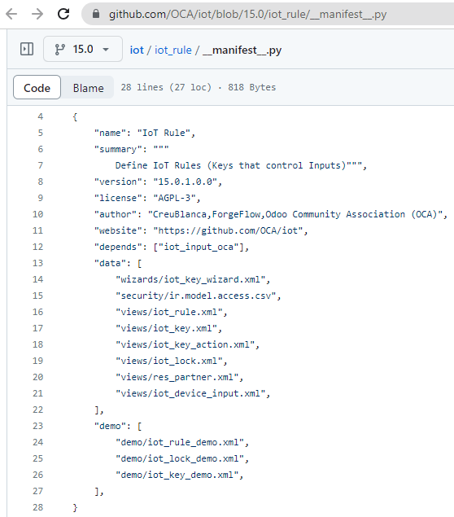Image resolution: width=454 pixels, height=517 pixels.
Task: Open the iot repository breadcrumb link
Action: (x=137, y=50)
